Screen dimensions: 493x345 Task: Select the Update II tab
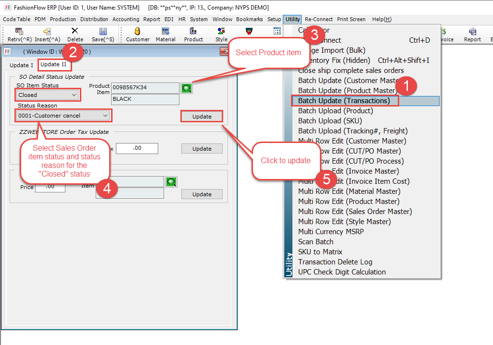coord(54,65)
